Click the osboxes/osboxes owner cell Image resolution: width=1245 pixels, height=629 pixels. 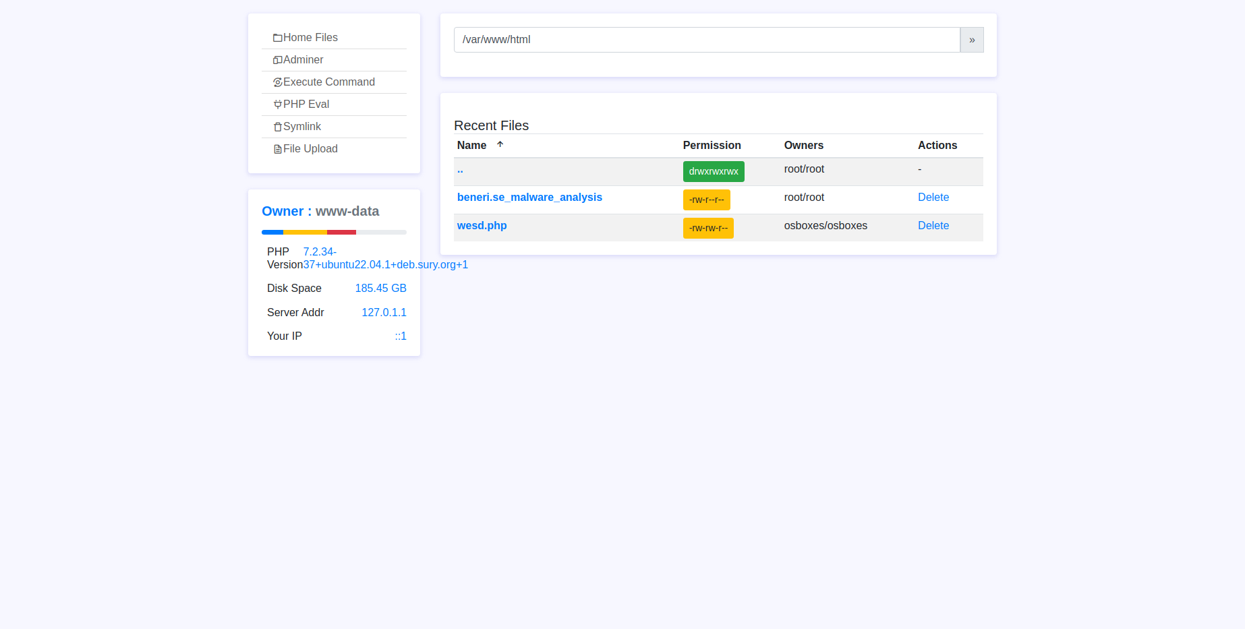pos(826,226)
